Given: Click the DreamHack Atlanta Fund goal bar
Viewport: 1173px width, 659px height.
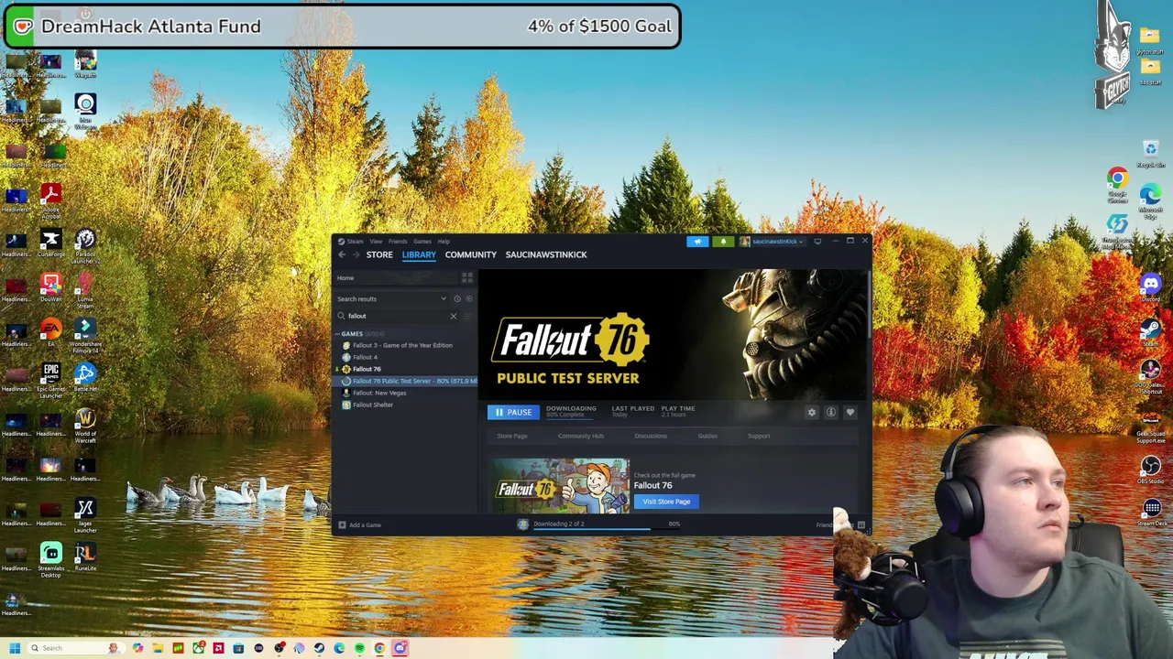Looking at the screenshot, I should point(342,27).
